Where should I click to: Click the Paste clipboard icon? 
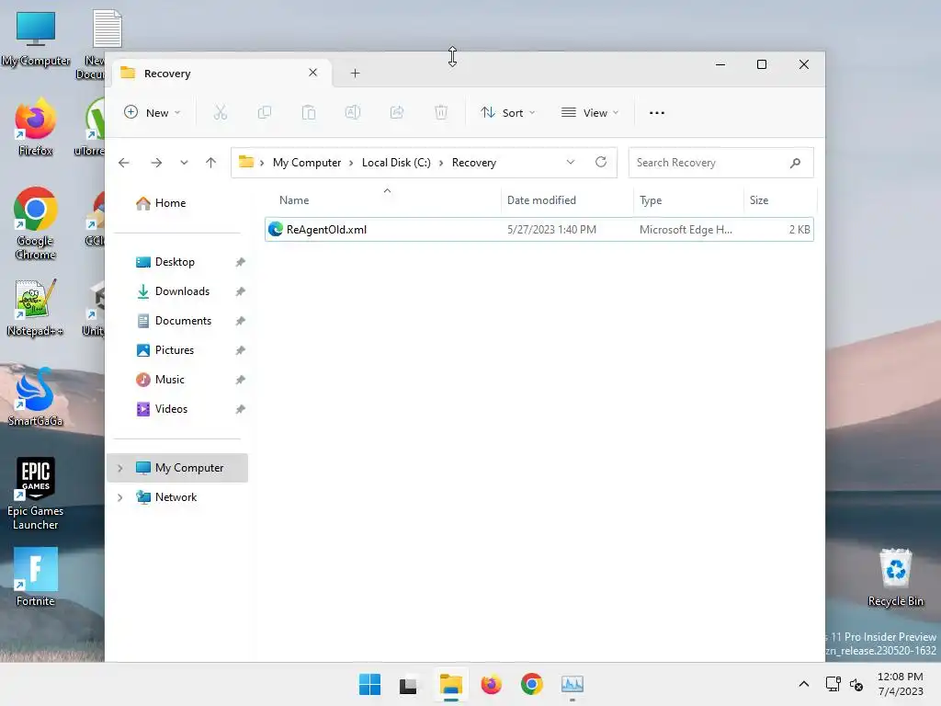point(309,112)
